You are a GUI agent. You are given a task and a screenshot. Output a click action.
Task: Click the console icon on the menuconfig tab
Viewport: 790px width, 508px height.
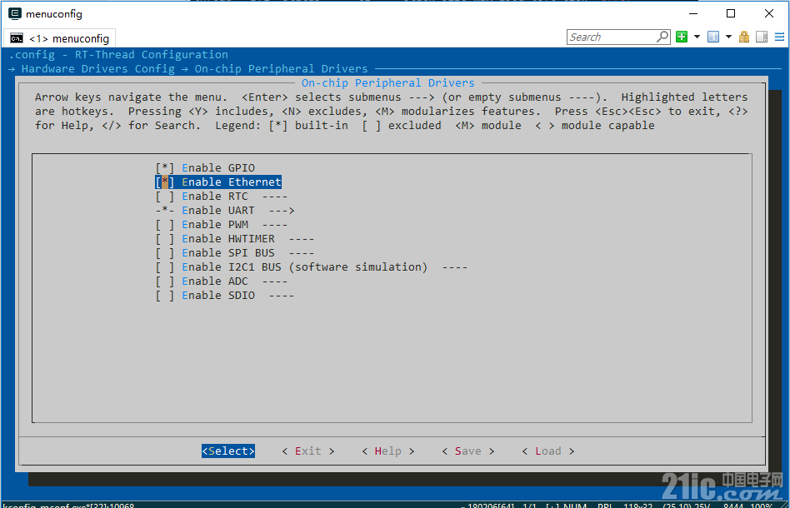tap(17, 38)
